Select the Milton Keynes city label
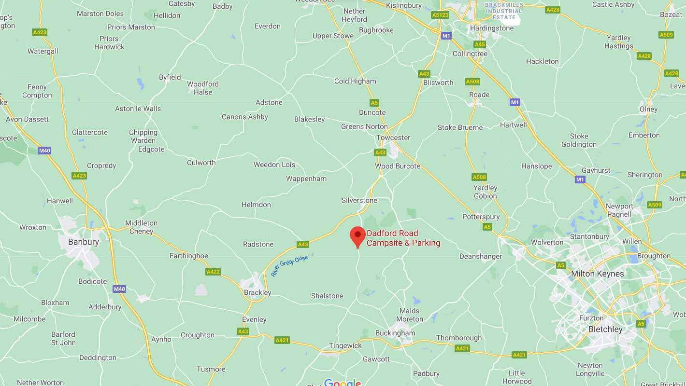686x386 pixels. pos(598,274)
